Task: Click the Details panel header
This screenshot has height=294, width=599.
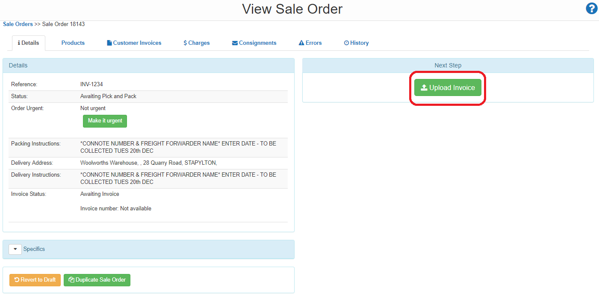Action: pyautogui.click(x=148, y=65)
